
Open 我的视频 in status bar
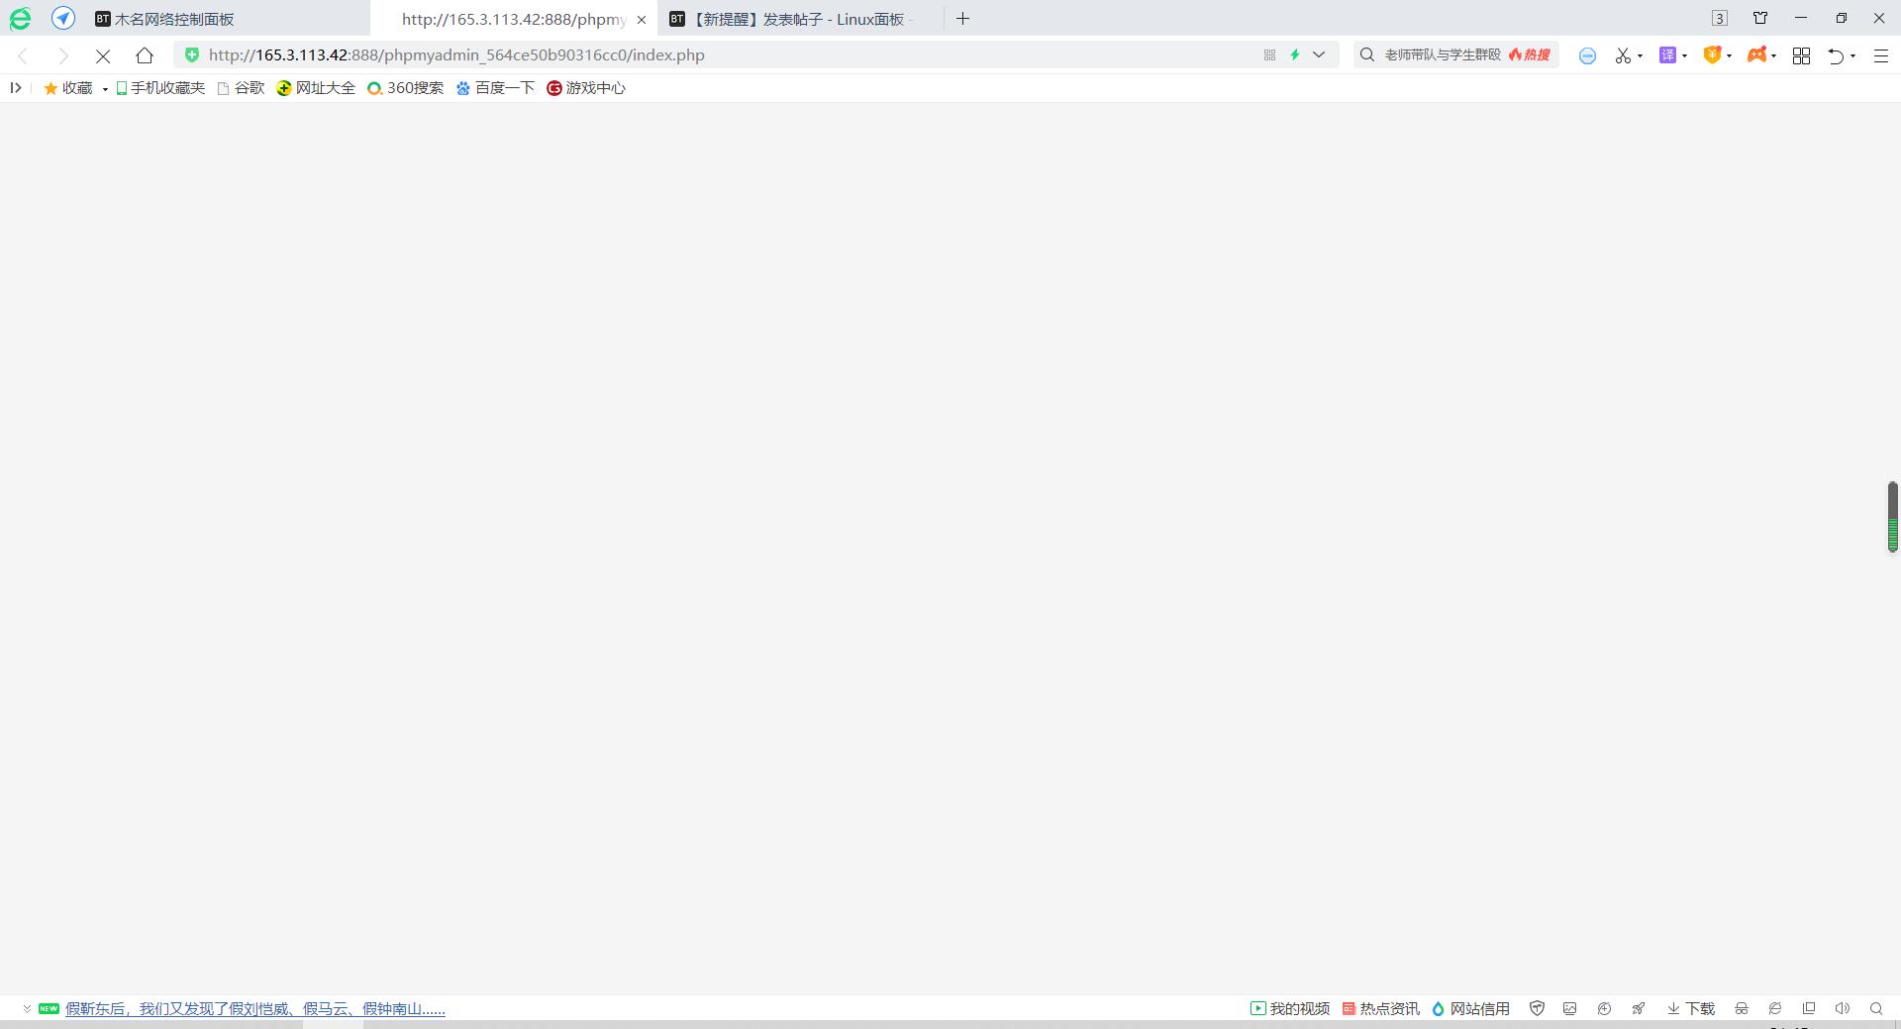(x=1290, y=1008)
